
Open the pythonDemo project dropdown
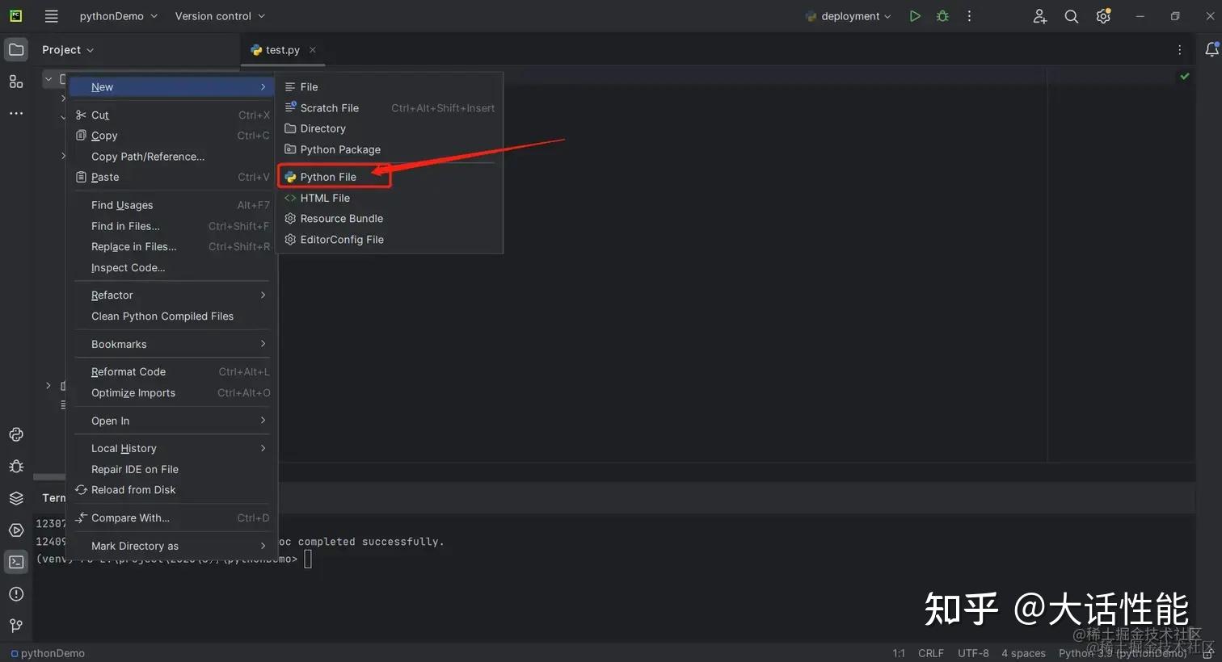coord(119,16)
